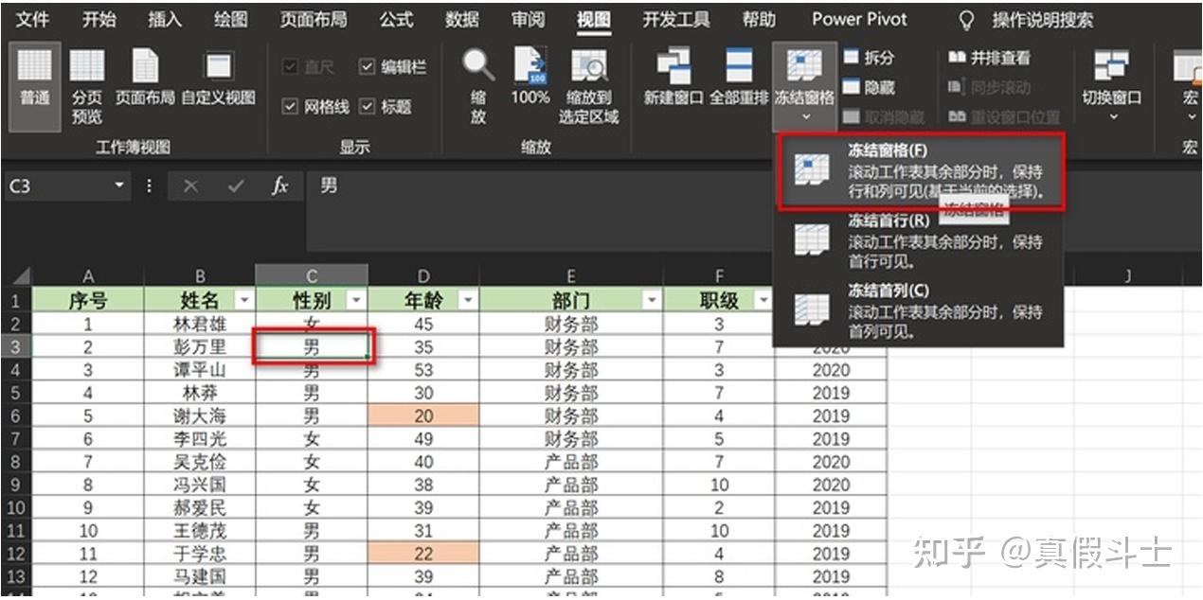
Task: Open filter dropdown for 年龄 column
Action: click(468, 300)
